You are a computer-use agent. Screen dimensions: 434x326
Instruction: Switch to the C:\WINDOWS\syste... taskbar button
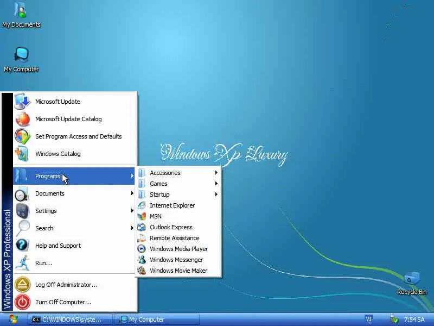point(71,319)
